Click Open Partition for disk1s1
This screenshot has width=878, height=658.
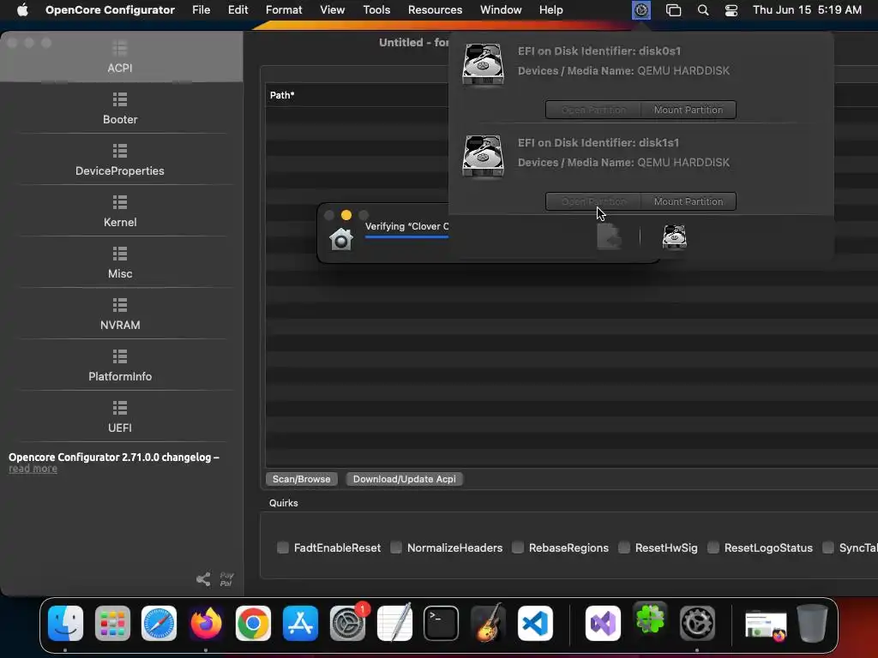tap(593, 201)
